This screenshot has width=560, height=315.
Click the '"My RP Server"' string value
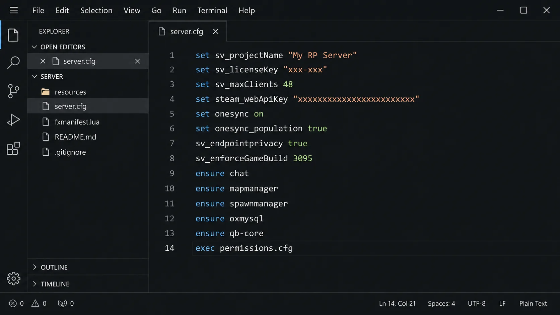click(x=323, y=55)
